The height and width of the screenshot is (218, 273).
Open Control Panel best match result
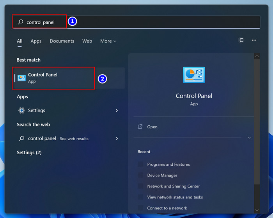coord(69,78)
